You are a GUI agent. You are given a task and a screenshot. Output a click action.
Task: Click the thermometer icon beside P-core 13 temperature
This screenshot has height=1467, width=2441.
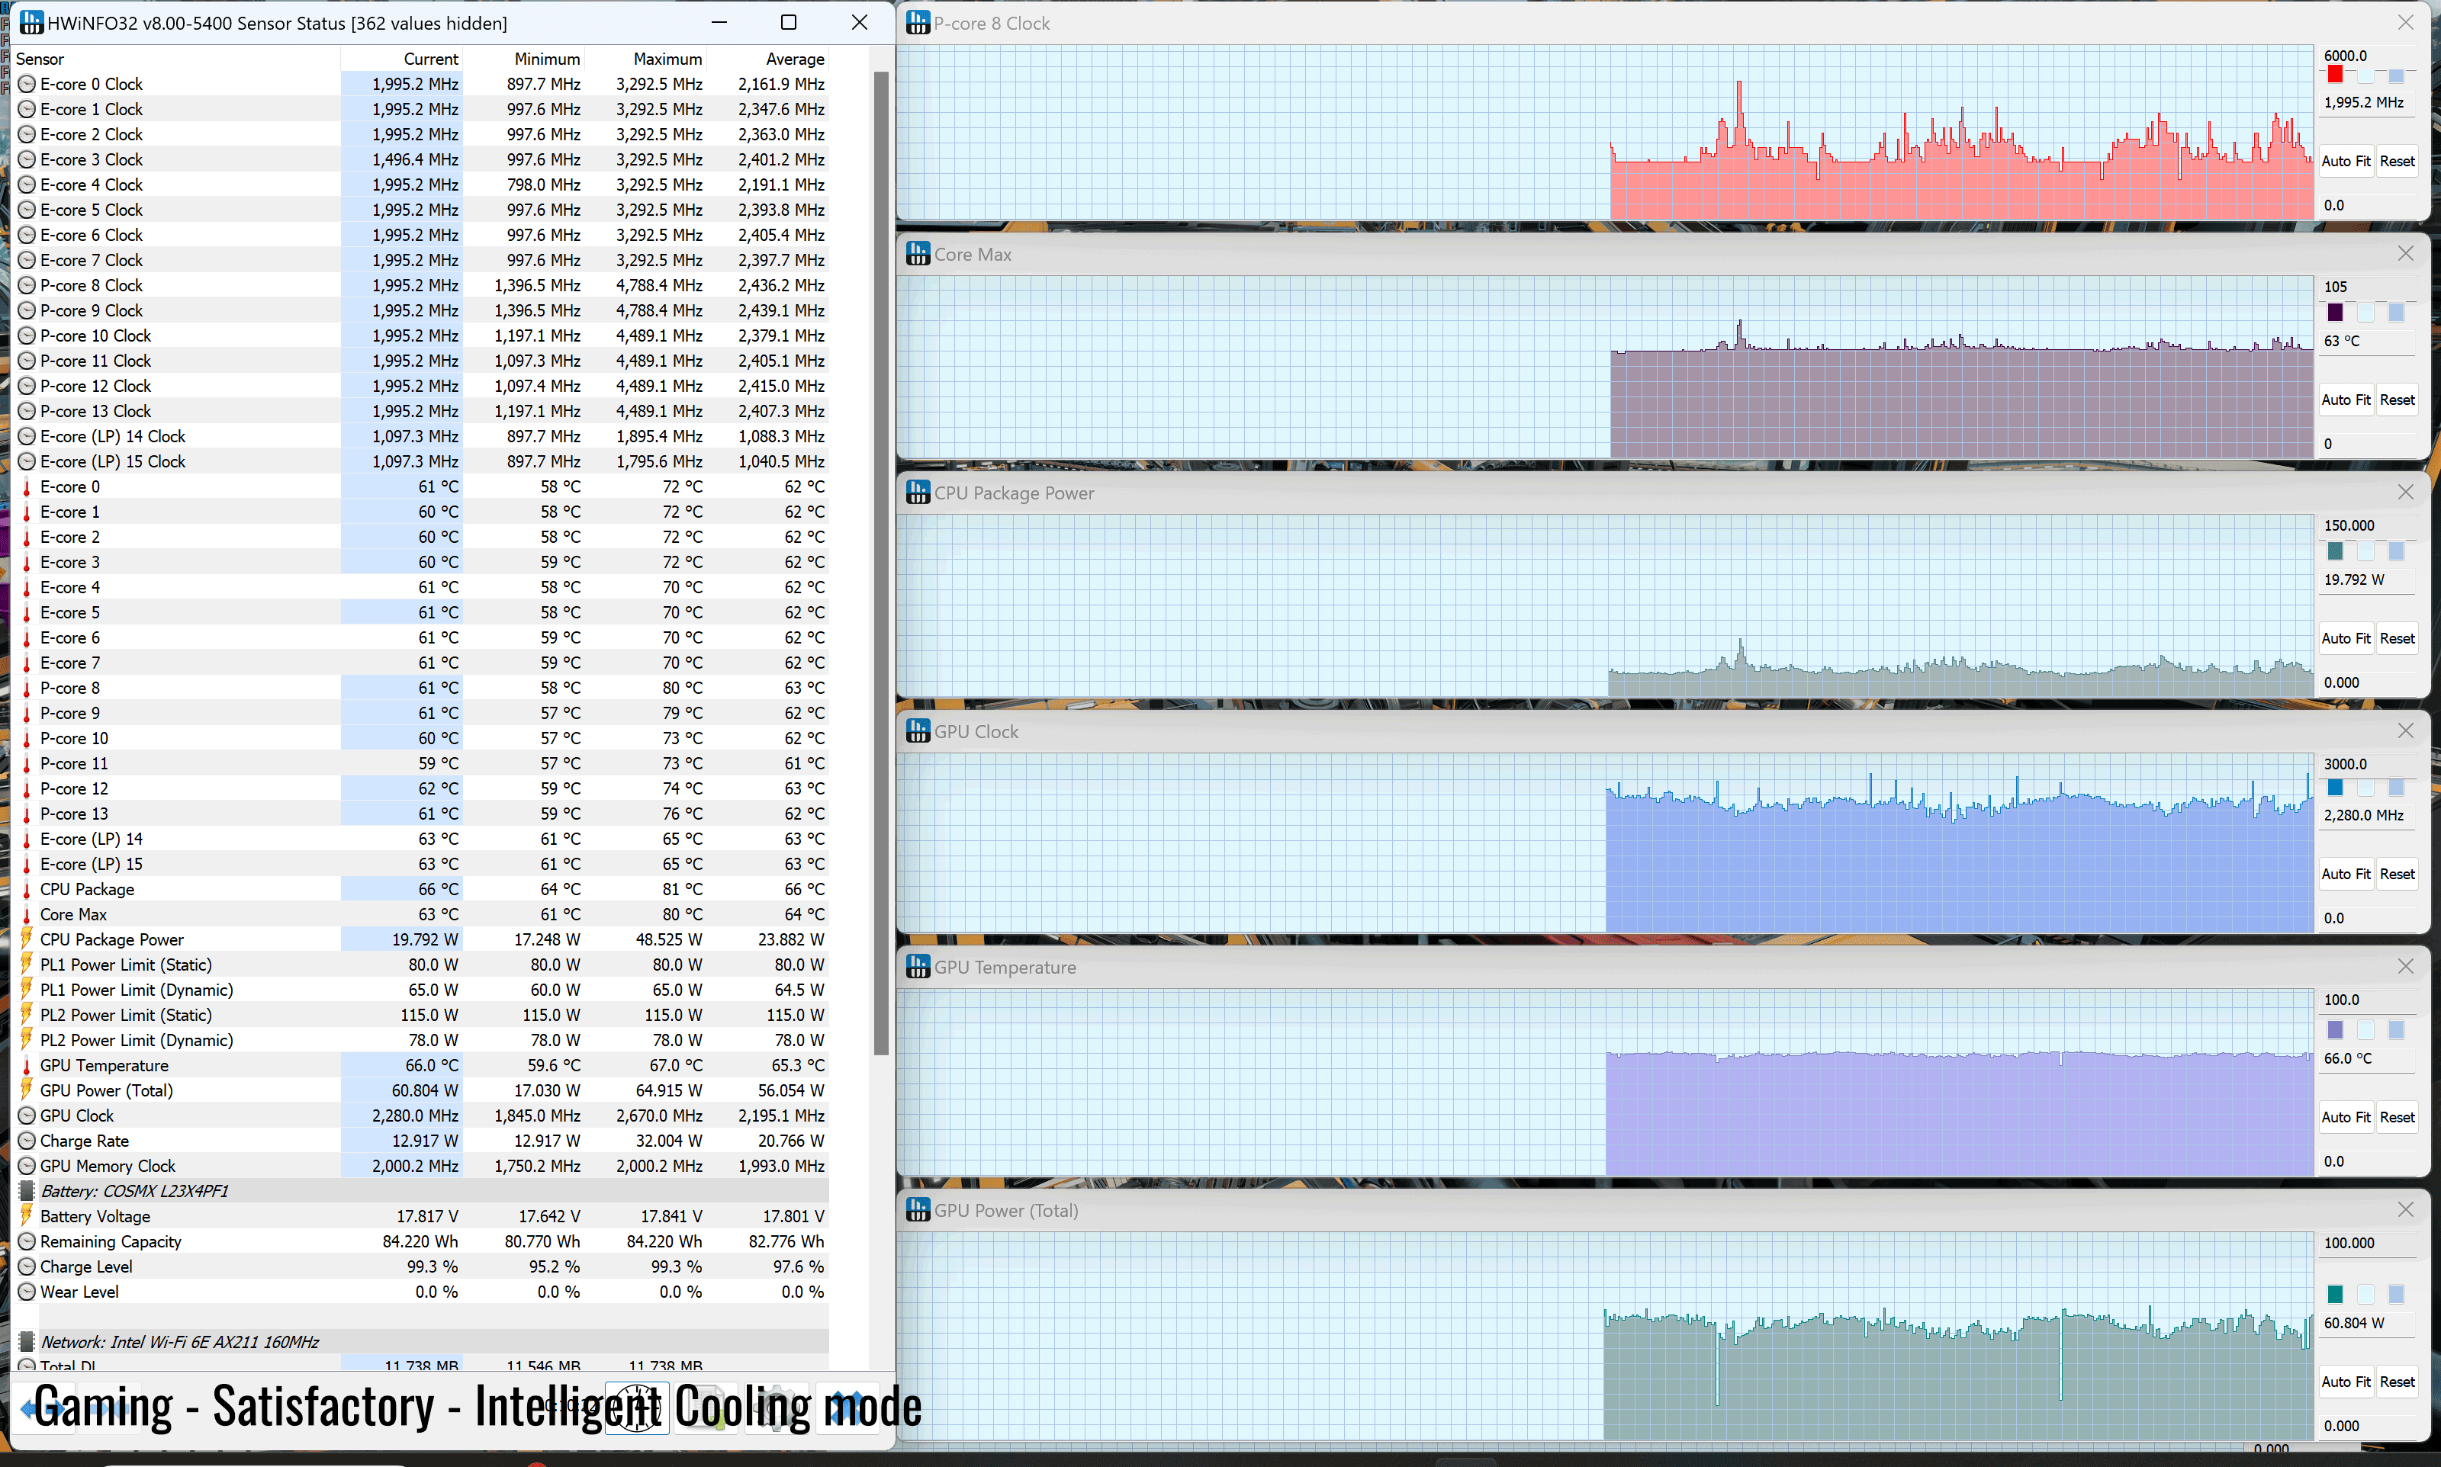(27, 814)
